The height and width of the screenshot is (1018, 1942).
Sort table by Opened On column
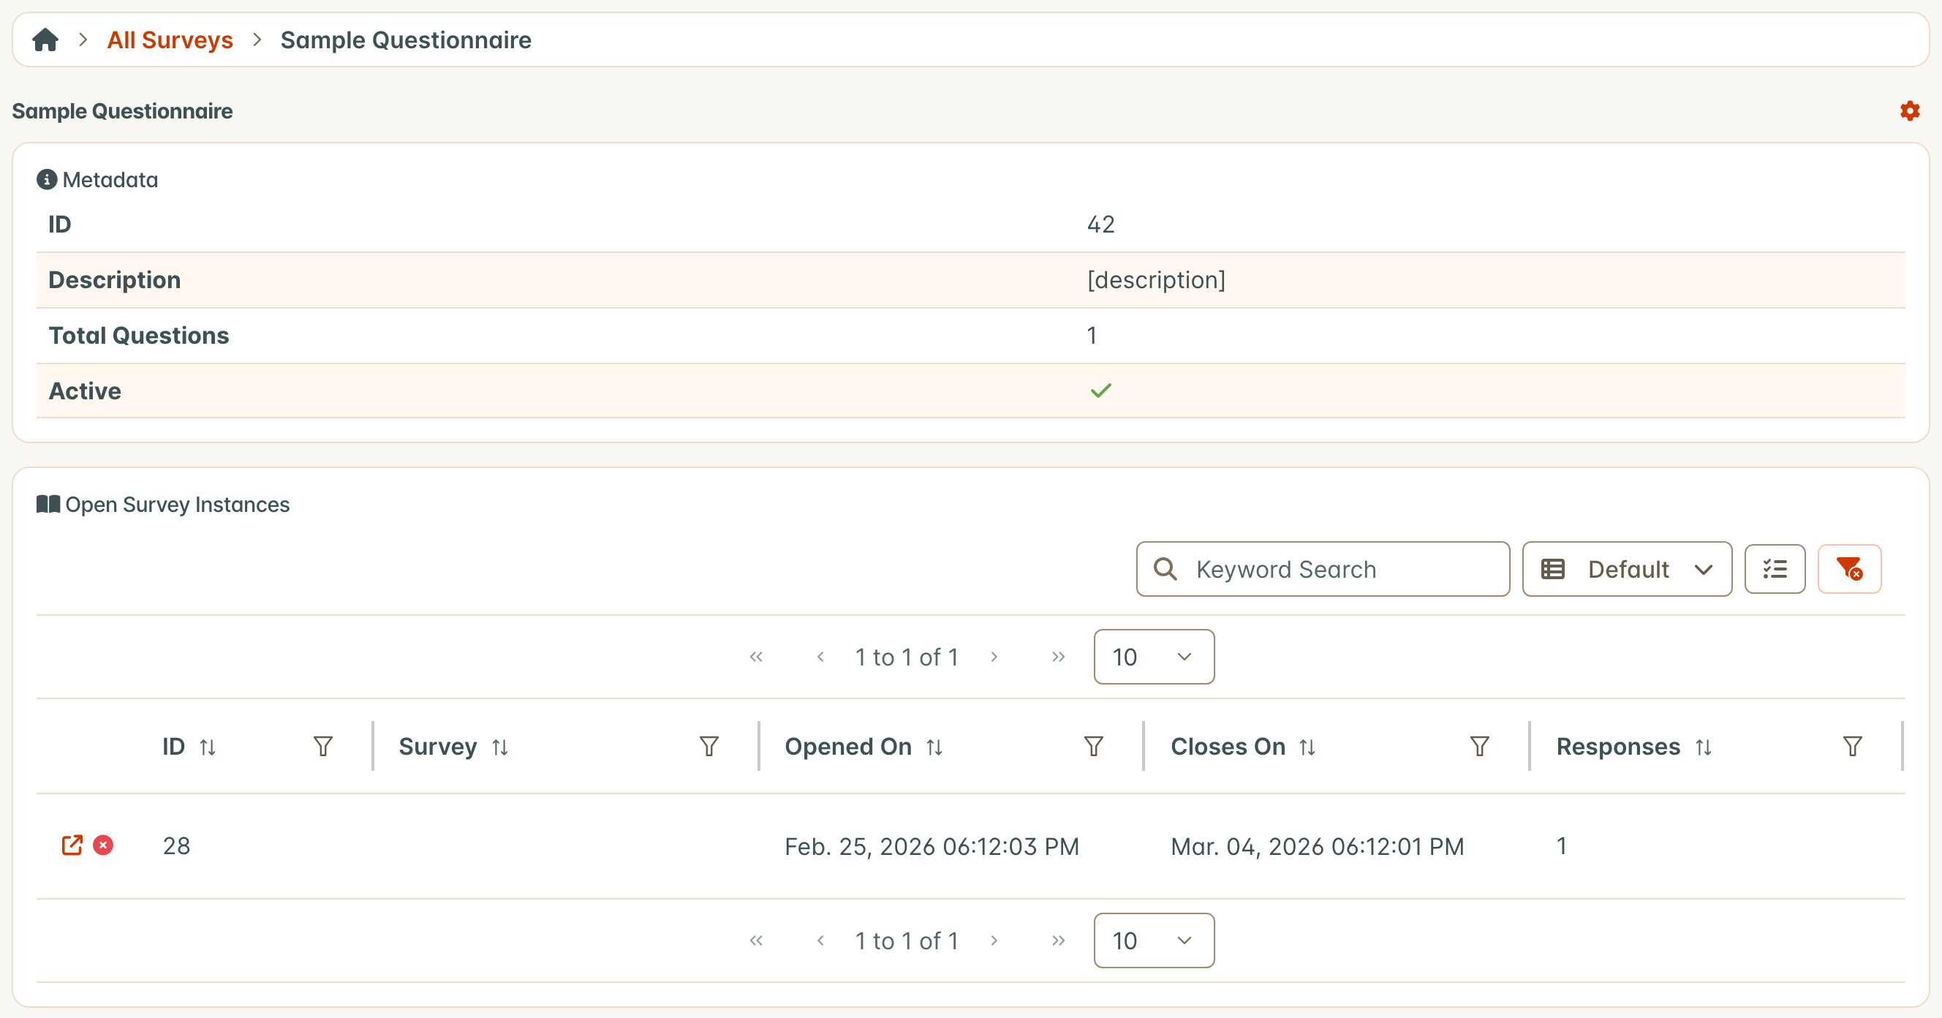coord(934,747)
